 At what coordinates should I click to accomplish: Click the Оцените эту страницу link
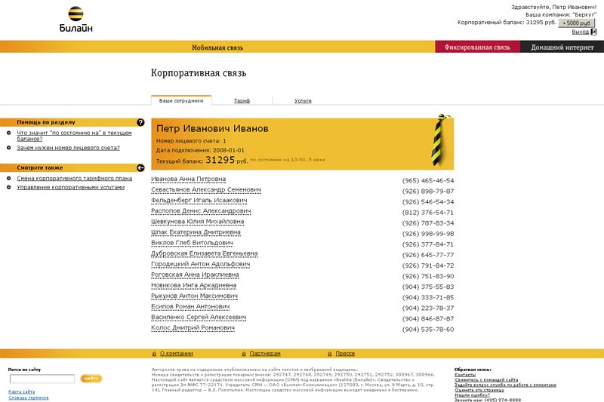[479, 390]
